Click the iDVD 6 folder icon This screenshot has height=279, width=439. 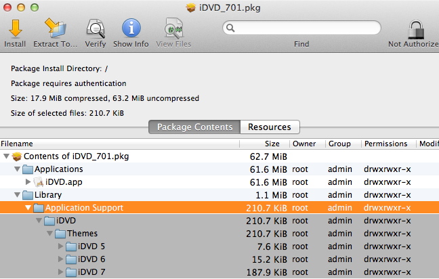click(x=71, y=259)
